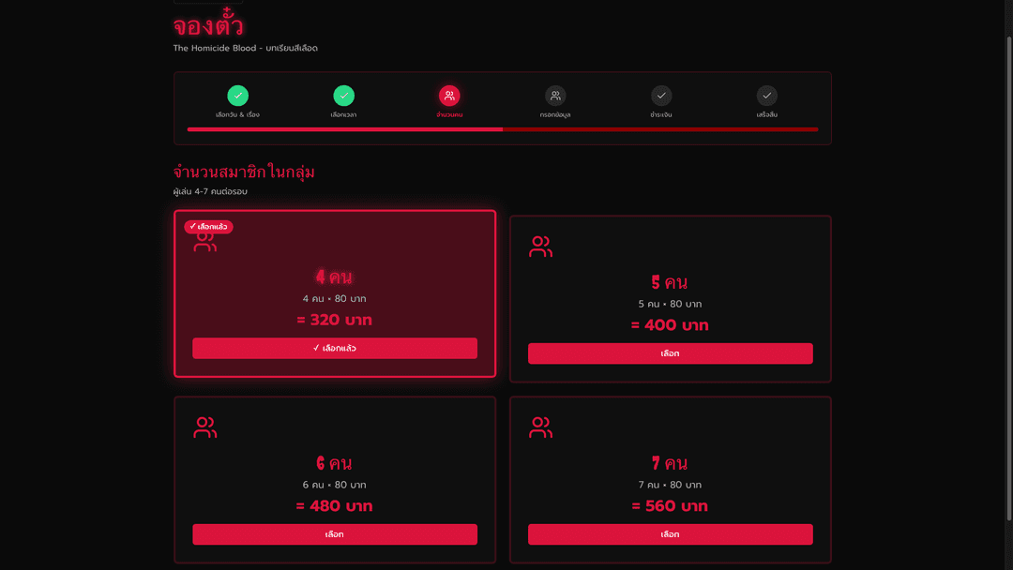Select the 400 บาท price text
1013x570 pixels.
click(x=670, y=325)
